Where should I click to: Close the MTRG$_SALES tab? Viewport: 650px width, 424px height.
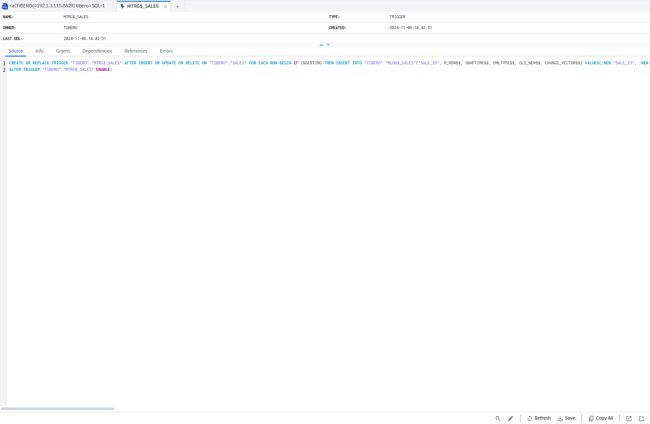pos(166,7)
